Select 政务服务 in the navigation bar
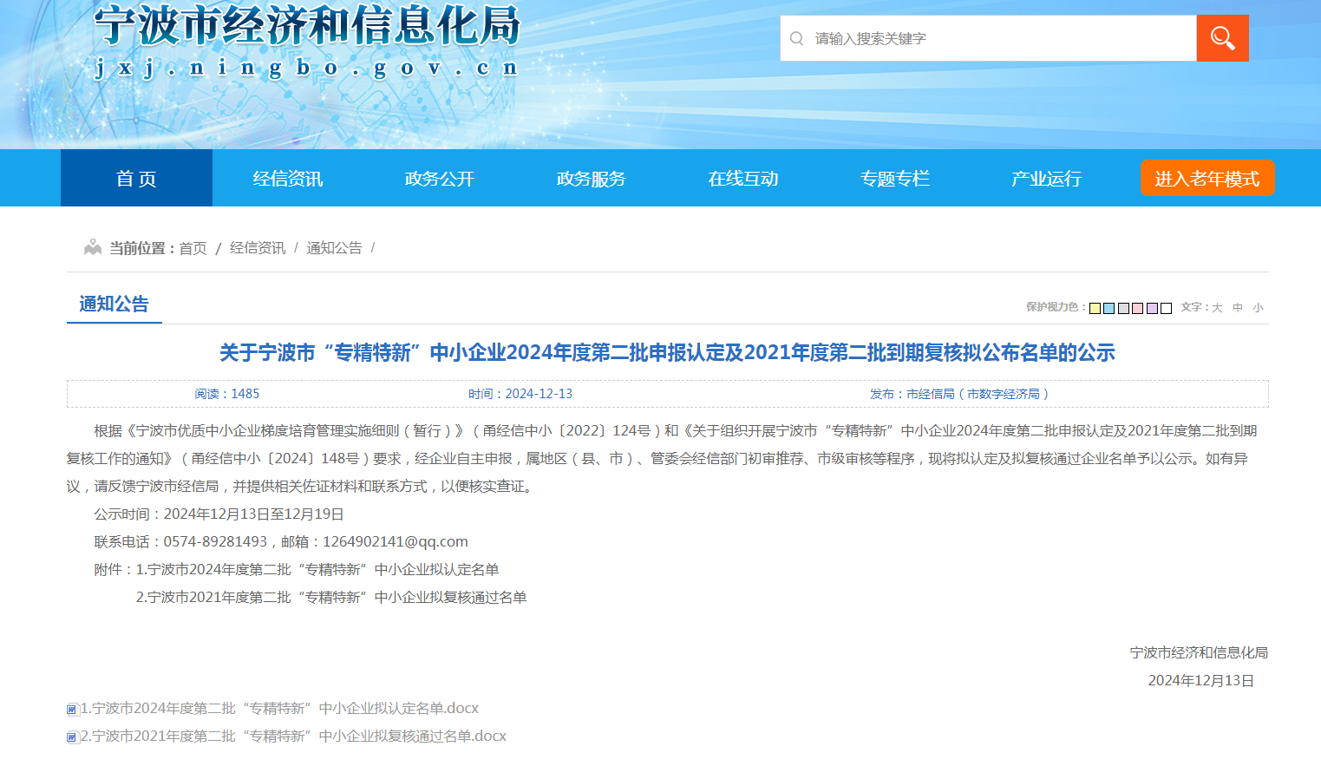 click(592, 179)
